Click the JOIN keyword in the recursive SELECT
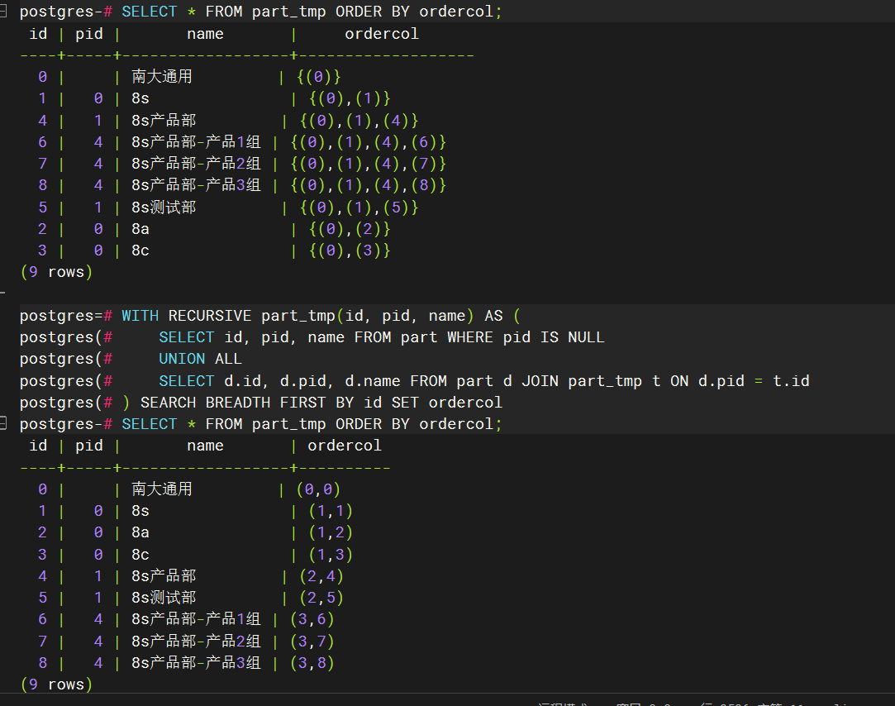 pyautogui.click(x=540, y=381)
